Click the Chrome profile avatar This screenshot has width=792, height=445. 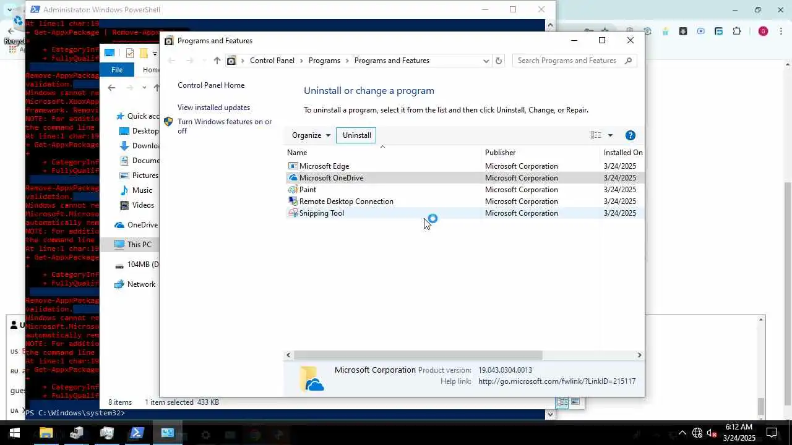pyautogui.click(x=763, y=31)
